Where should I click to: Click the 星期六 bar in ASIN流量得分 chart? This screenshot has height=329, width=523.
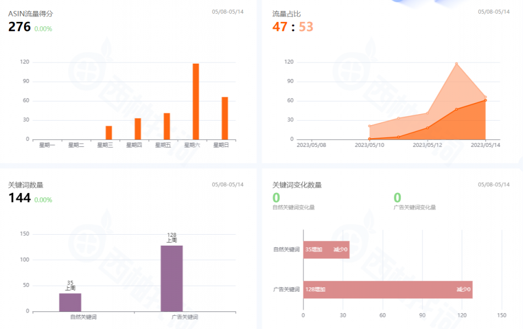pos(196,101)
